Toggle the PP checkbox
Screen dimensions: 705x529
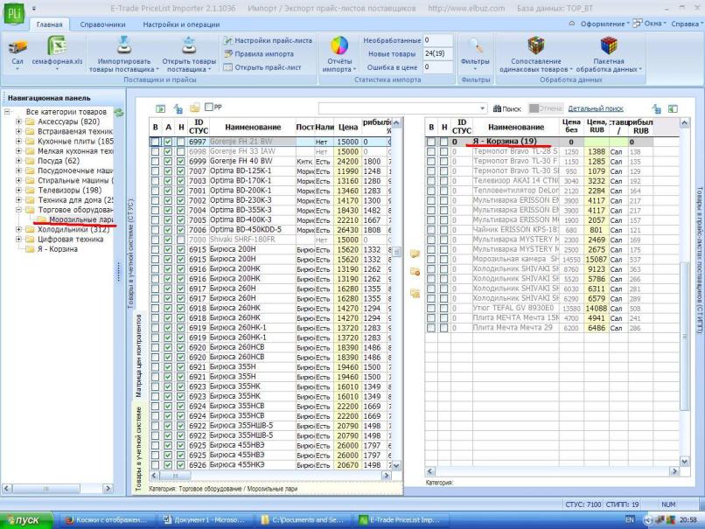coord(209,107)
